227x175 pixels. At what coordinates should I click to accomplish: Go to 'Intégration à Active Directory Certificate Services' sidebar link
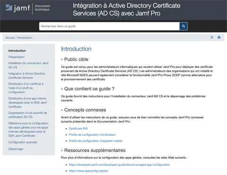click(x=27, y=75)
